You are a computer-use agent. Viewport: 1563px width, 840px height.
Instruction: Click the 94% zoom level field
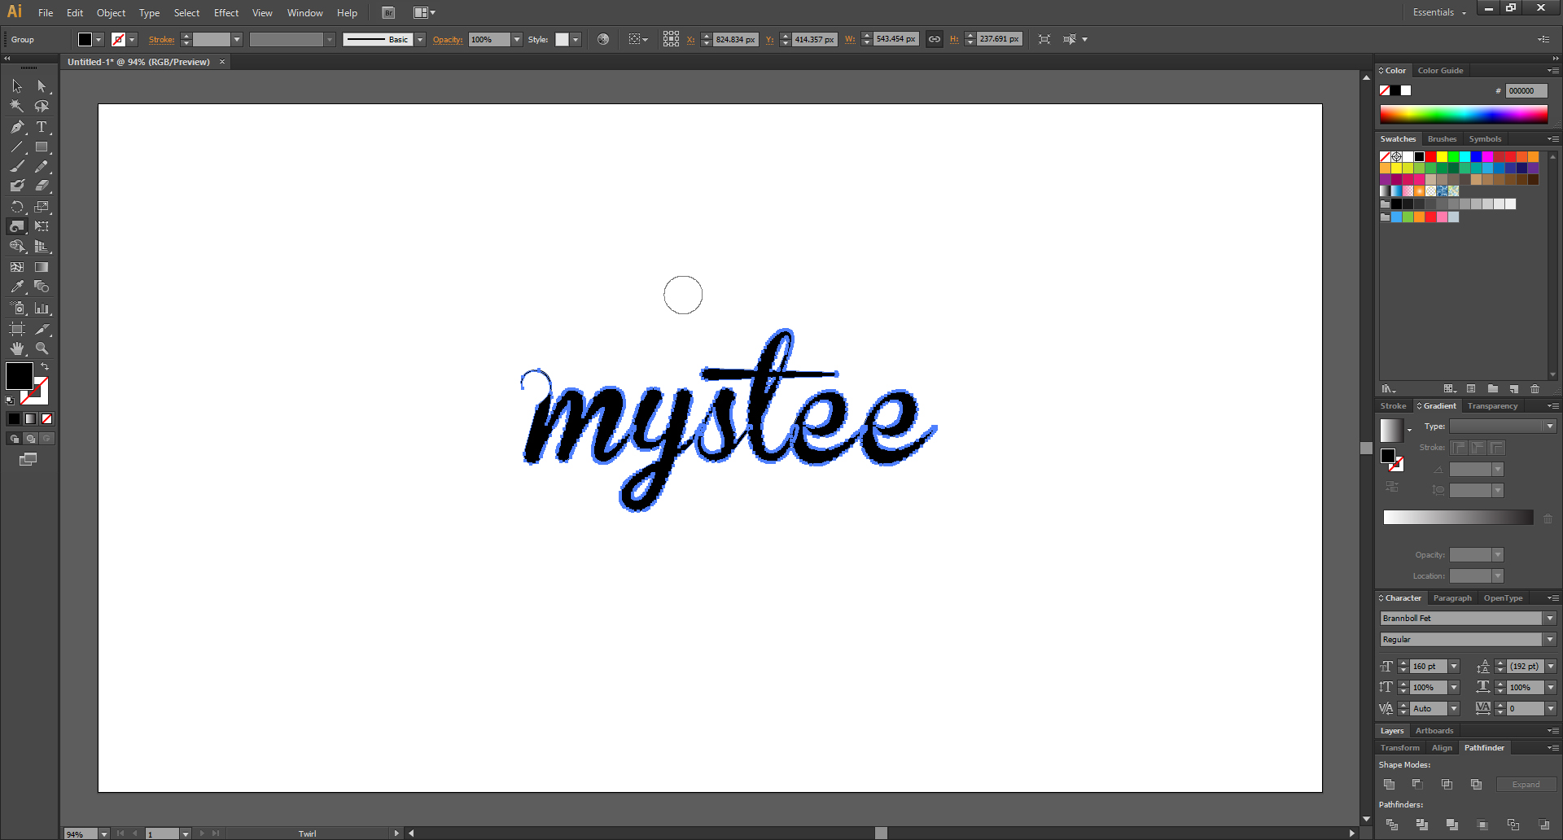[x=81, y=833]
